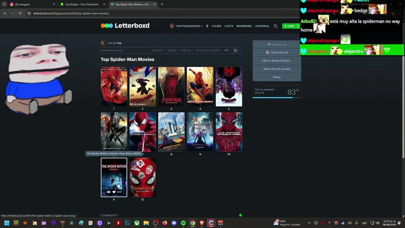
Task: Open The Amazing Spider-Man poster ranked 10
Action: click(229, 132)
